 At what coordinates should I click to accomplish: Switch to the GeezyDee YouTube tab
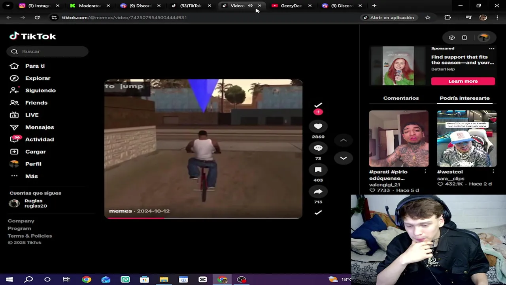(x=291, y=6)
